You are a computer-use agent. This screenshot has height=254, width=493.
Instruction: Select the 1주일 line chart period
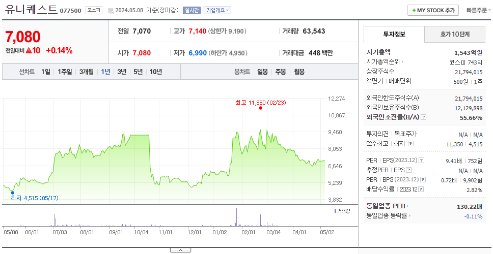65,72
